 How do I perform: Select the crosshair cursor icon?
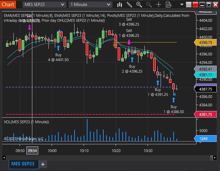point(159,5)
